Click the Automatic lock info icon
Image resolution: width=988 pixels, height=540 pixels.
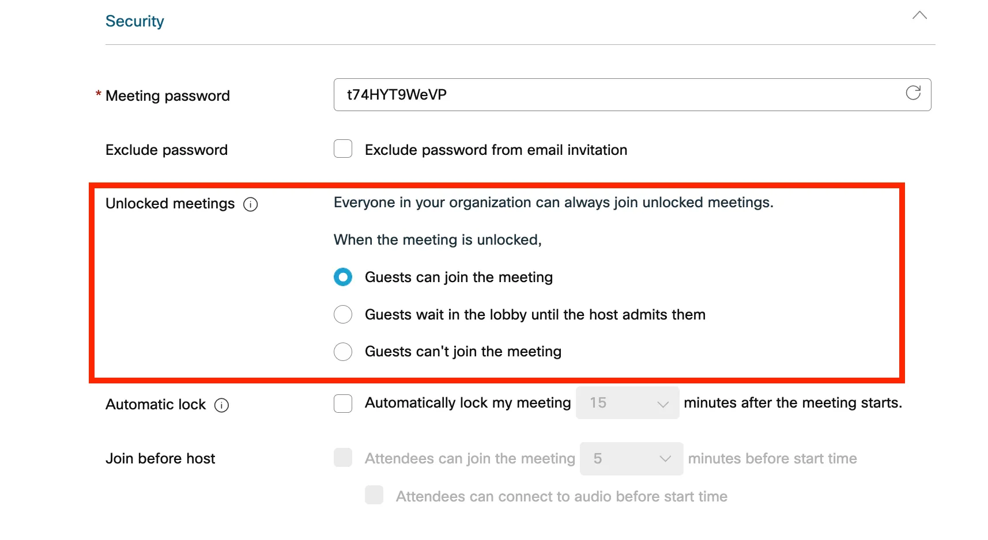coord(221,405)
